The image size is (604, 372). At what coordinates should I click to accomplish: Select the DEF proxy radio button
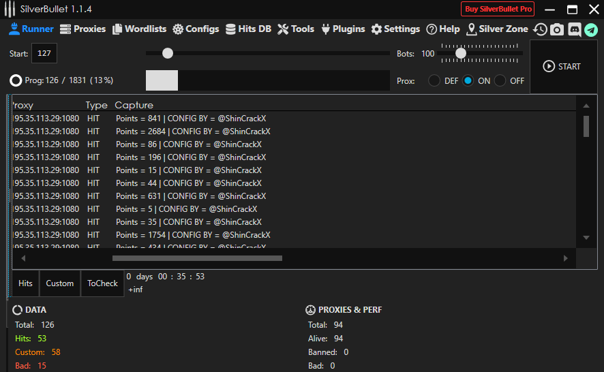pos(434,80)
